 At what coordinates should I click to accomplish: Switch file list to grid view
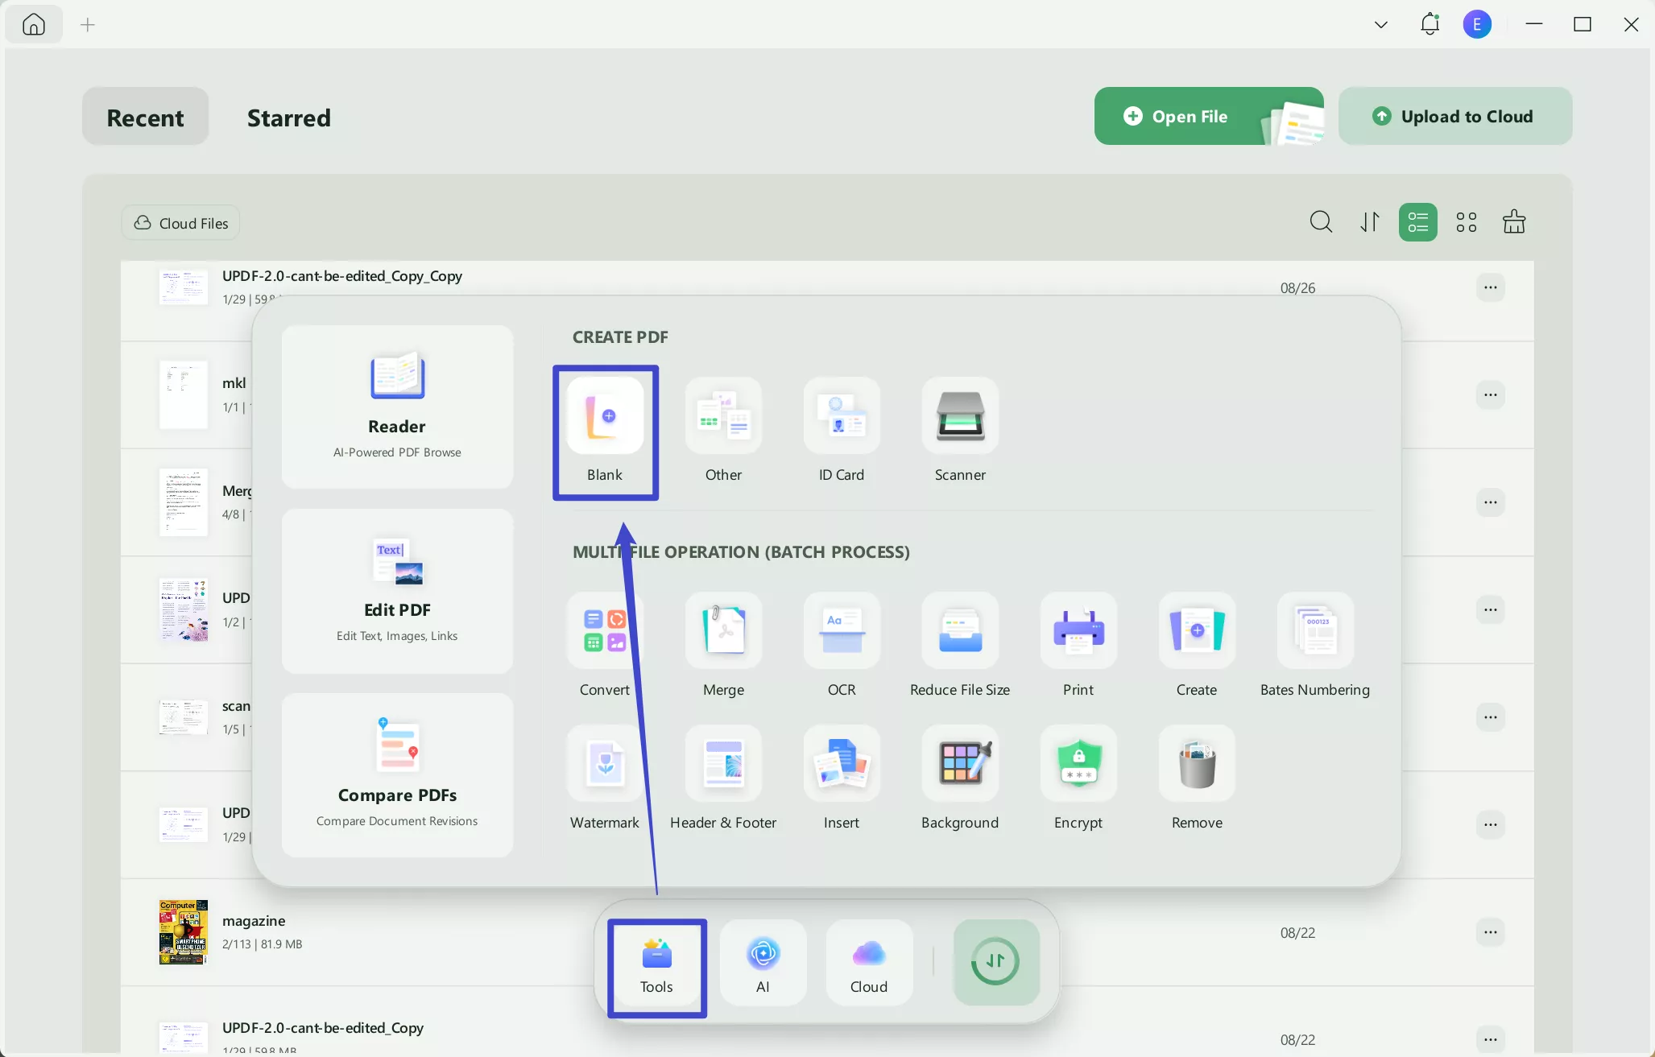pyautogui.click(x=1466, y=221)
